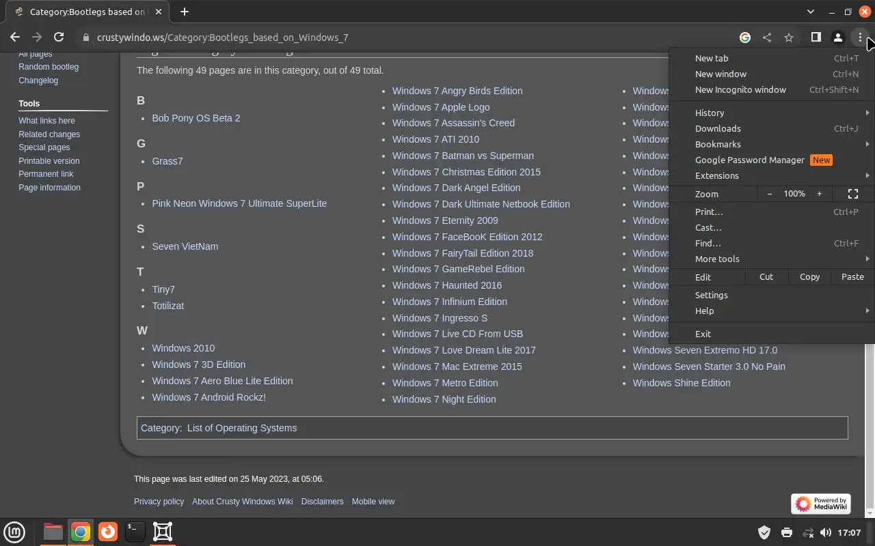Open a New Incognito window

click(772, 89)
